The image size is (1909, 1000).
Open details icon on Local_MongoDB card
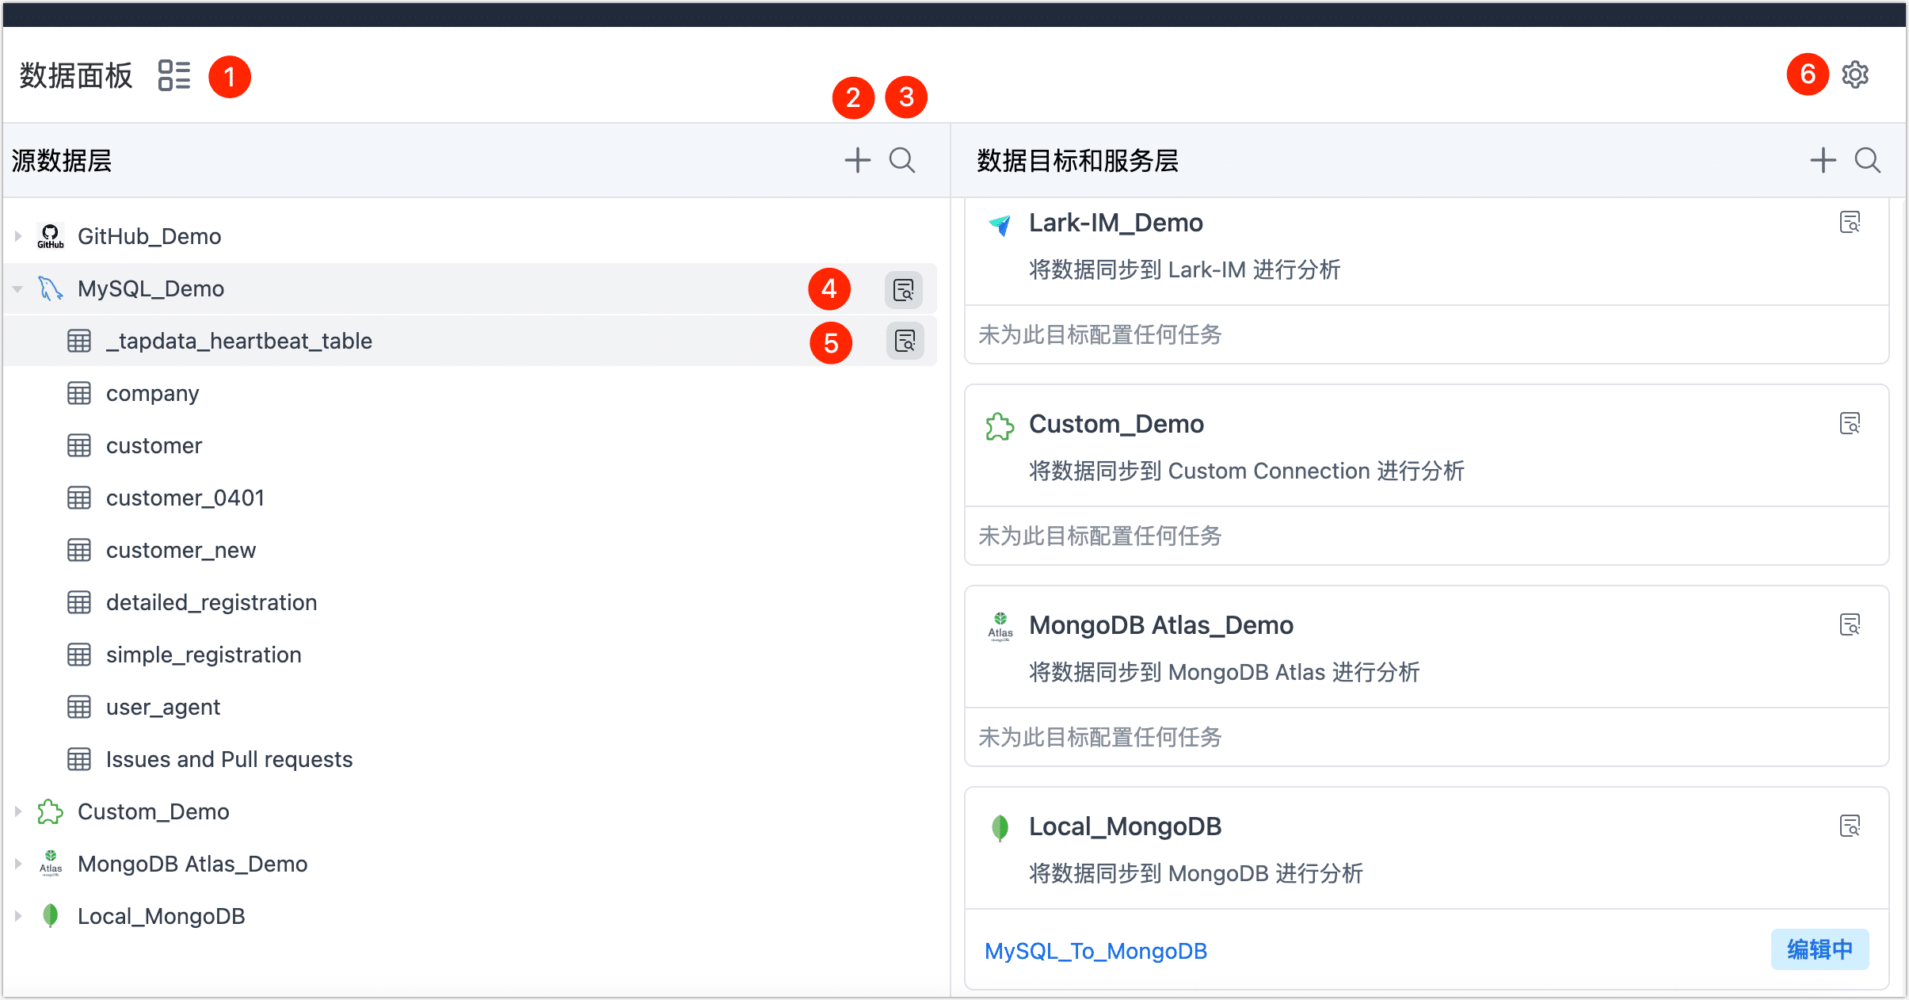point(1850,826)
